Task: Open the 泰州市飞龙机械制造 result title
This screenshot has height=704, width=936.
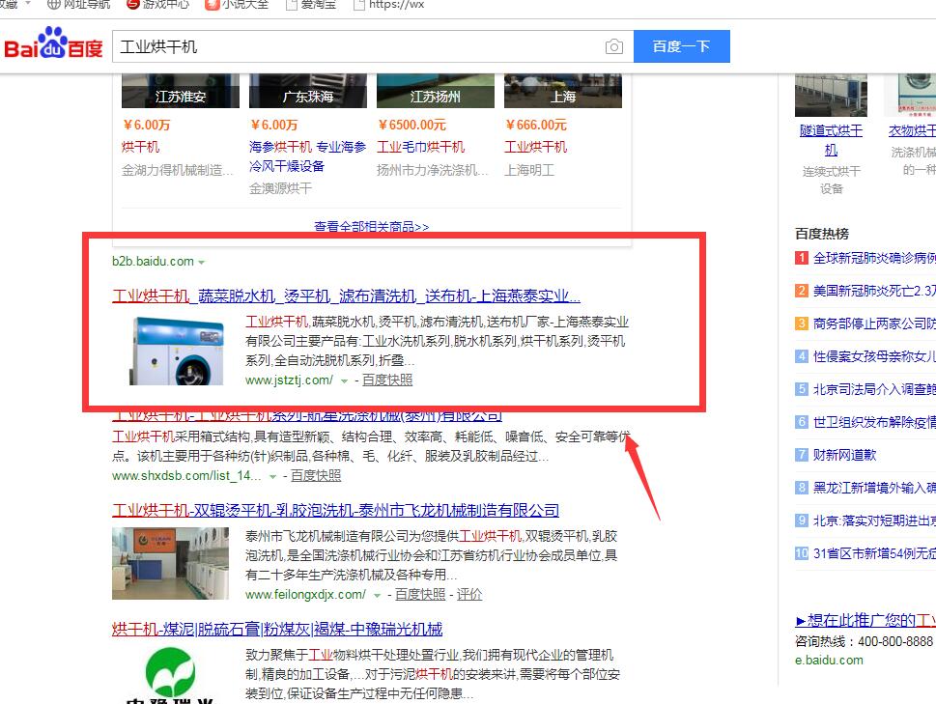Action: click(335, 510)
